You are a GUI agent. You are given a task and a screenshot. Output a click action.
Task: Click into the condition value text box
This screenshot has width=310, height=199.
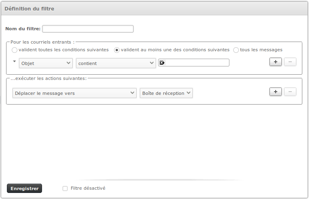(197, 63)
